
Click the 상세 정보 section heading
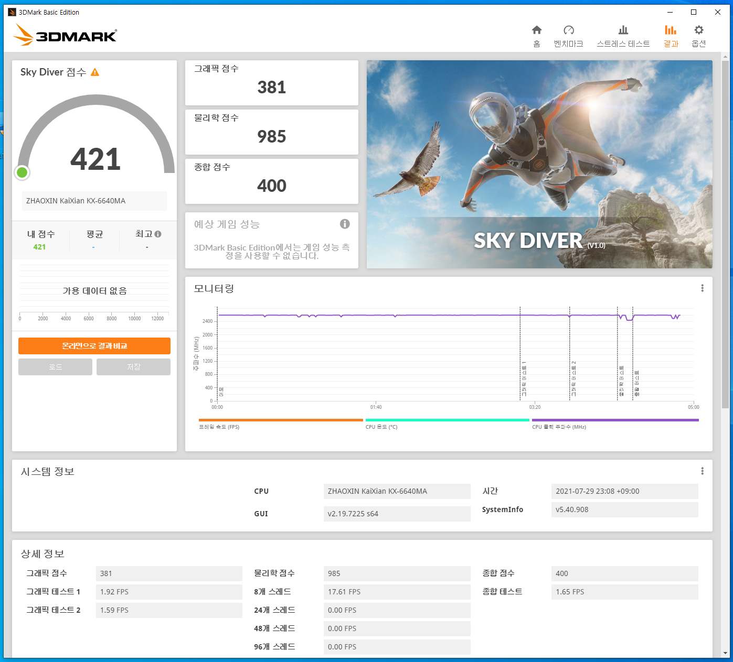43,554
